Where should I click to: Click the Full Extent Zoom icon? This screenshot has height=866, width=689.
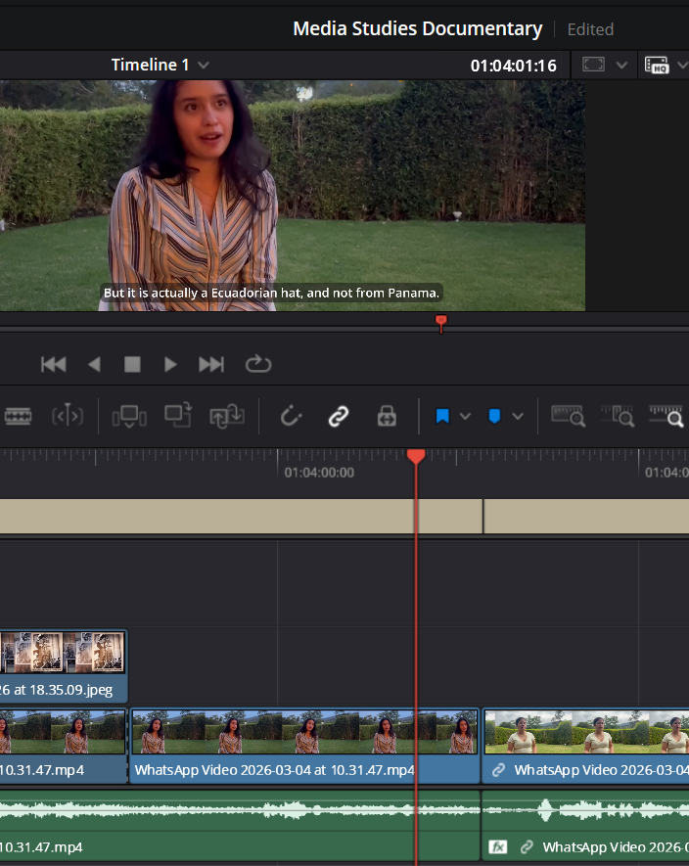pos(569,416)
